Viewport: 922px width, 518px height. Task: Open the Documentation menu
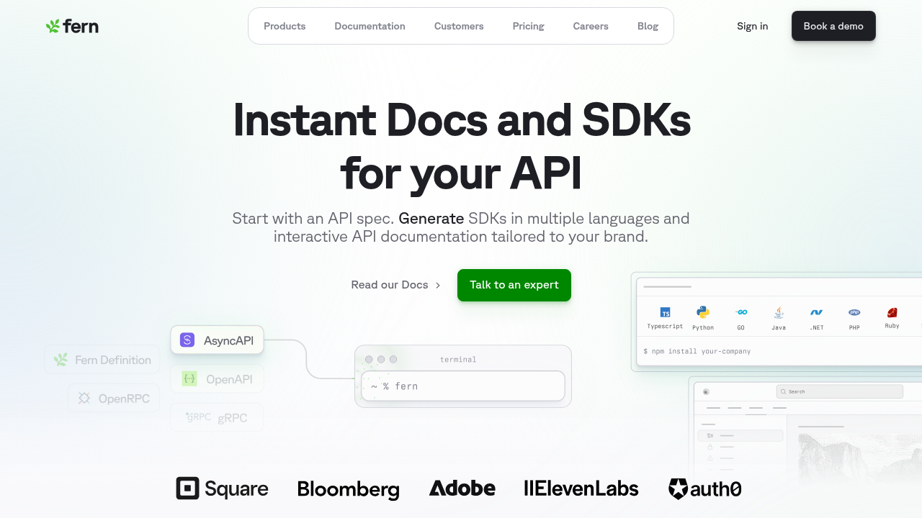[370, 26]
